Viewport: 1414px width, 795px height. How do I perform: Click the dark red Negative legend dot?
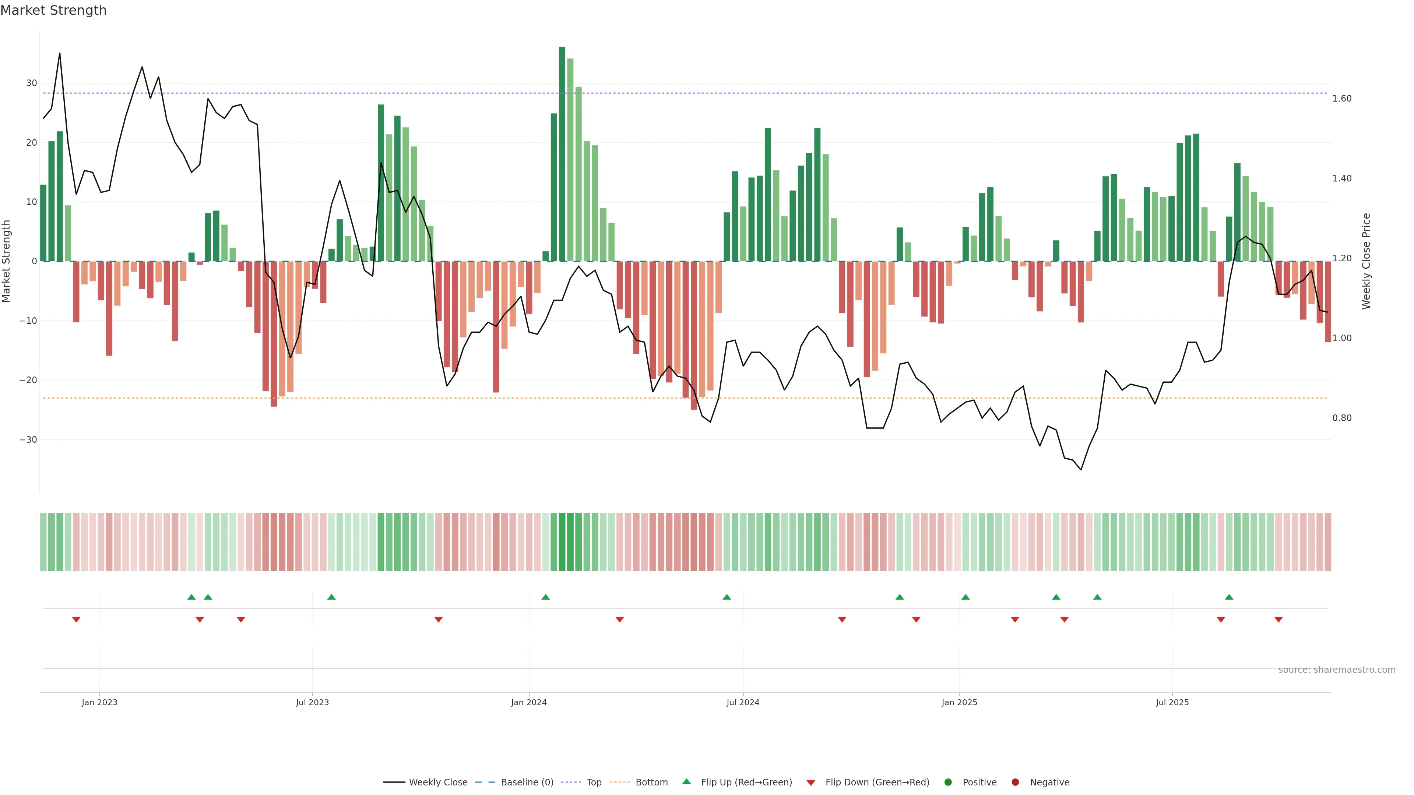coord(1015,782)
